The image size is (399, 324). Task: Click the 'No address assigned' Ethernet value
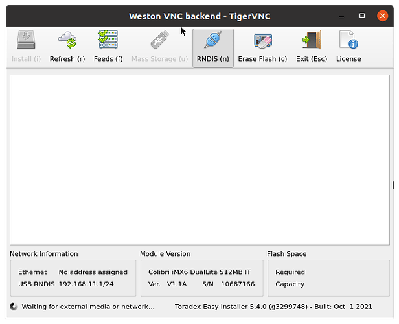click(x=93, y=272)
